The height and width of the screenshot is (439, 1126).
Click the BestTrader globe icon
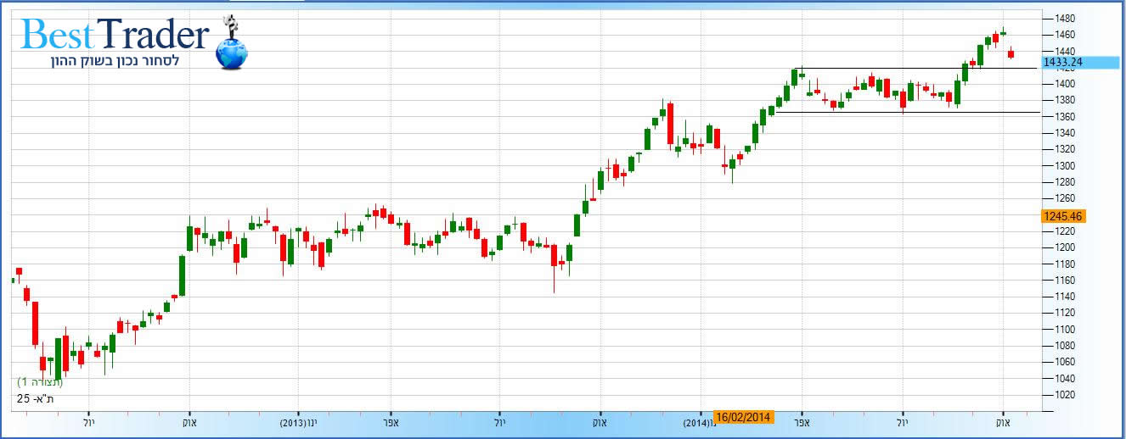coord(230,49)
